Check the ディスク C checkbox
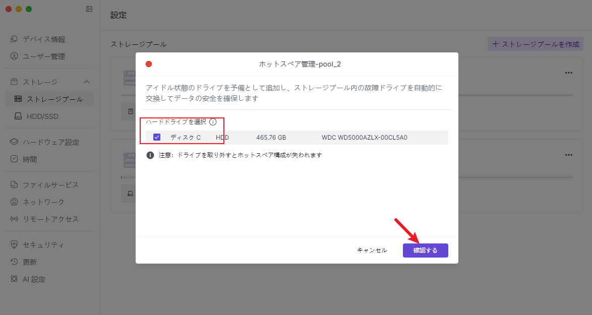The height and width of the screenshot is (315, 592). click(x=157, y=137)
